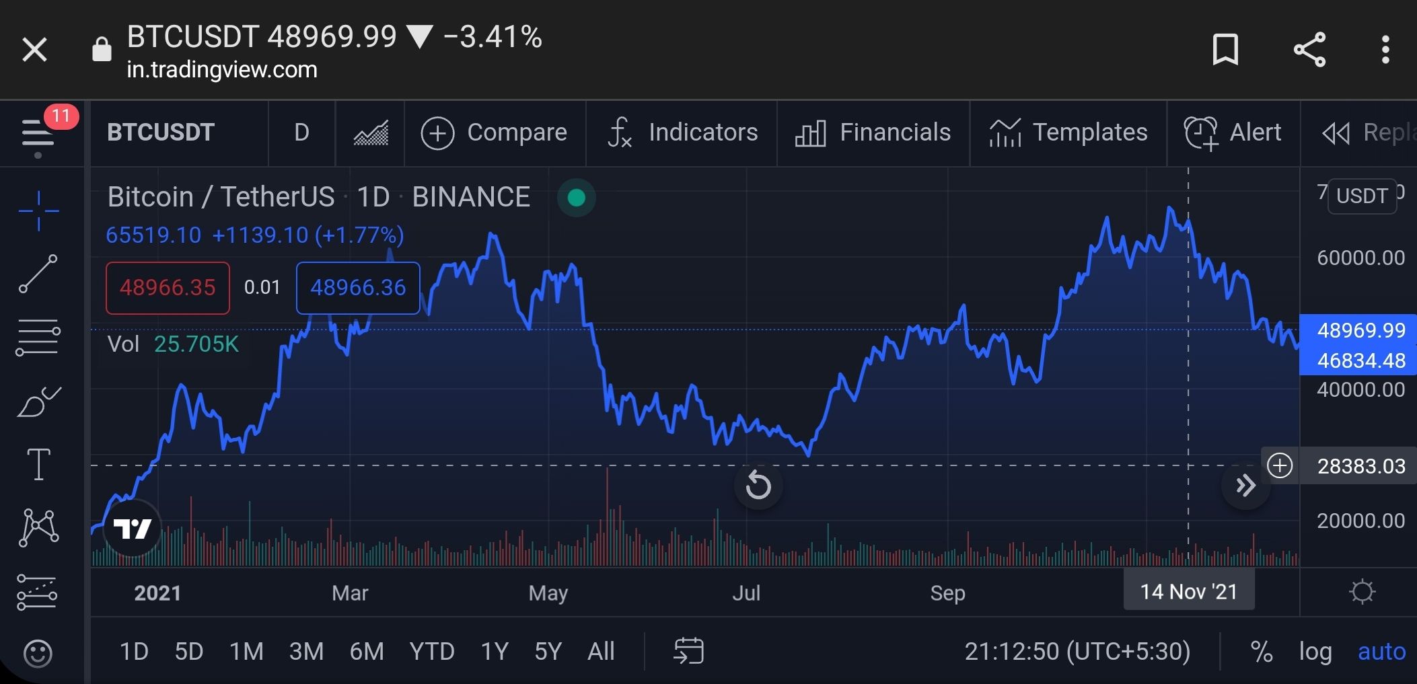
Task: Set range to 1Y
Action: 494,651
